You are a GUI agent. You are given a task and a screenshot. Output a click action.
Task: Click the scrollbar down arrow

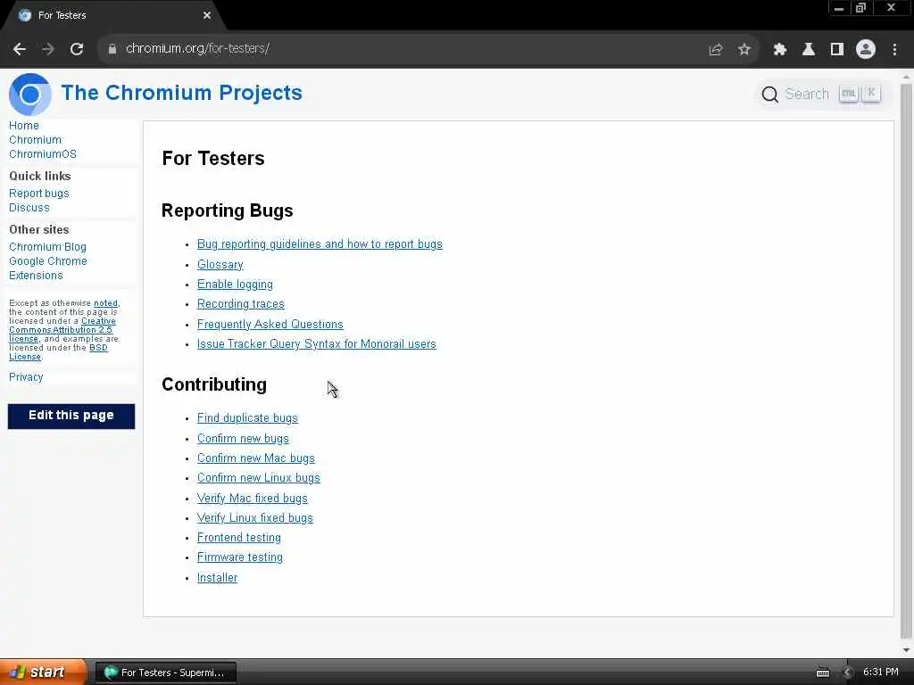click(x=906, y=649)
